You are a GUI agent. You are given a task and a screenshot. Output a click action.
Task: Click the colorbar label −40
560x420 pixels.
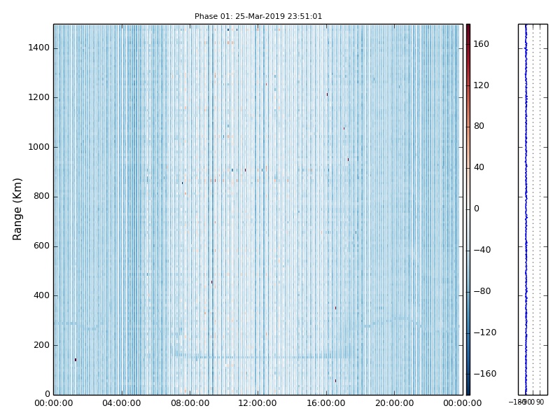(482, 250)
